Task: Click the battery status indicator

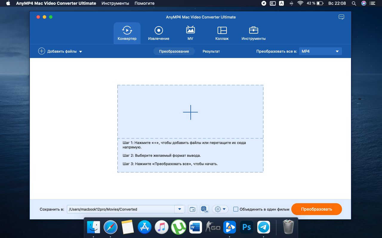Action: click(315, 3)
